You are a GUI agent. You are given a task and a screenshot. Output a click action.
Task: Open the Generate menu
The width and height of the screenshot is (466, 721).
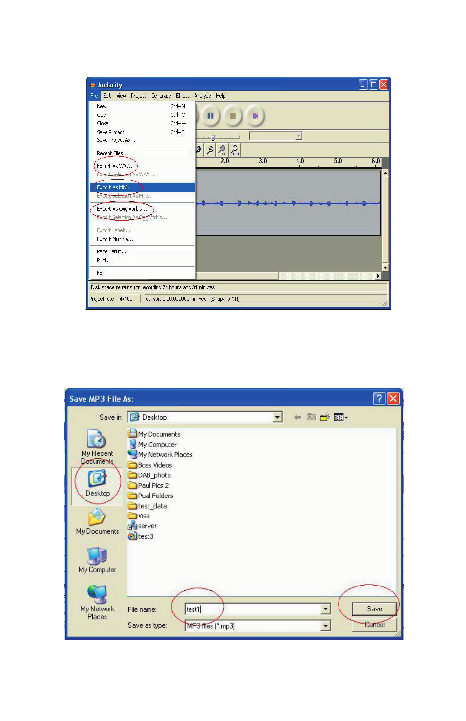pyautogui.click(x=161, y=96)
